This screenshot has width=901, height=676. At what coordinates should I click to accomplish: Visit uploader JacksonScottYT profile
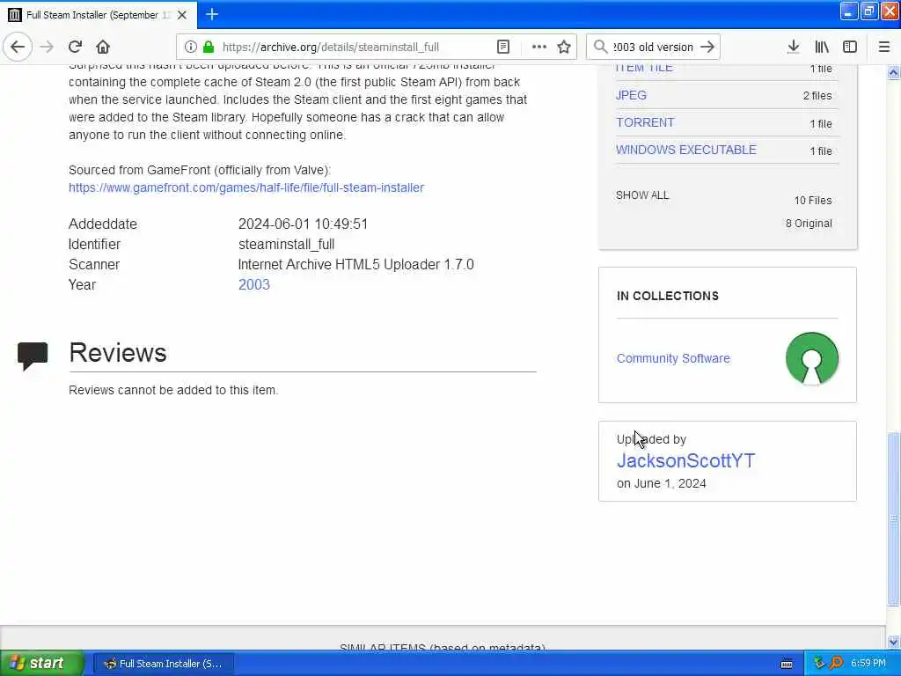(685, 460)
